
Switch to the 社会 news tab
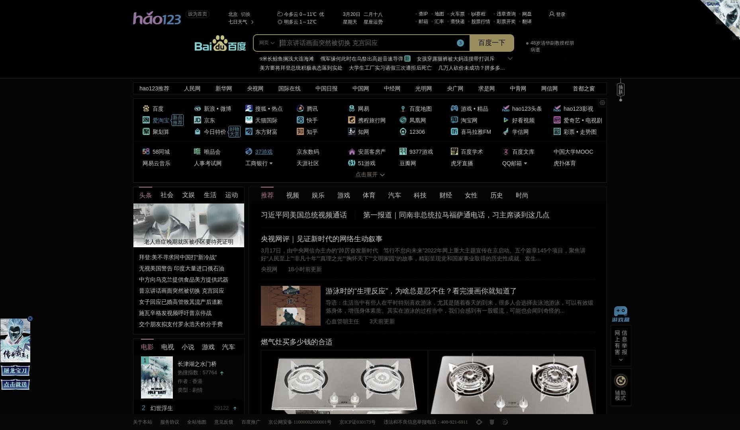pos(167,195)
